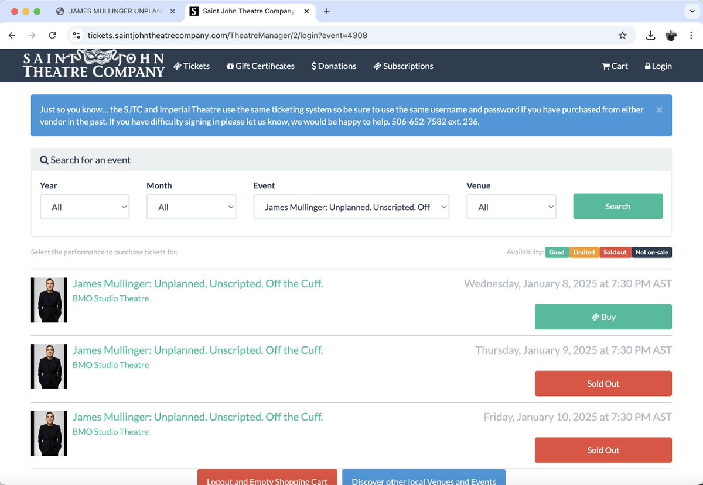Select the Saint John Theatre Company tab
This screenshot has width=703, height=485.
click(249, 11)
